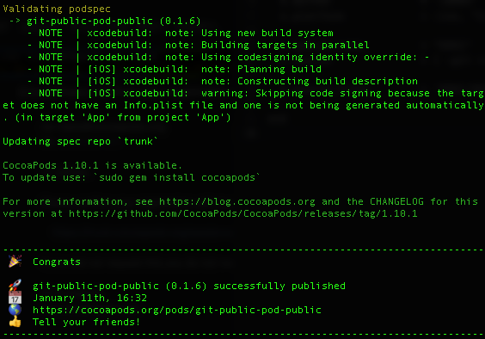Click the rocket emoji icon
485x339 pixels.
tap(15, 285)
